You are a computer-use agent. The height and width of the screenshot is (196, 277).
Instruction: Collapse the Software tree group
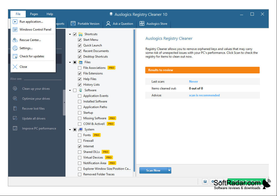coord(70,90)
